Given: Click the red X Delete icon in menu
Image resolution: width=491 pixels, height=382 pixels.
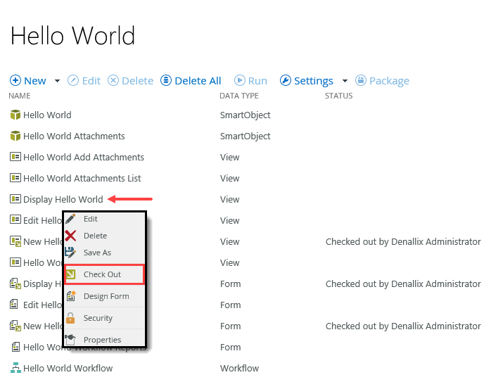Looking at the screenshot, I should click(70, 236).
